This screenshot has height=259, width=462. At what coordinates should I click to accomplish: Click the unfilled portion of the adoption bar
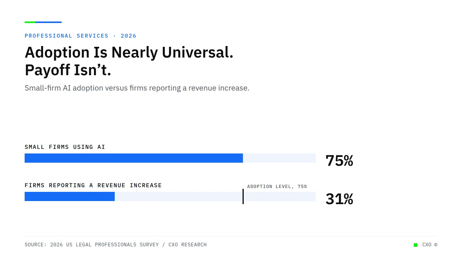pyautogui.click(x=279, y=158)
